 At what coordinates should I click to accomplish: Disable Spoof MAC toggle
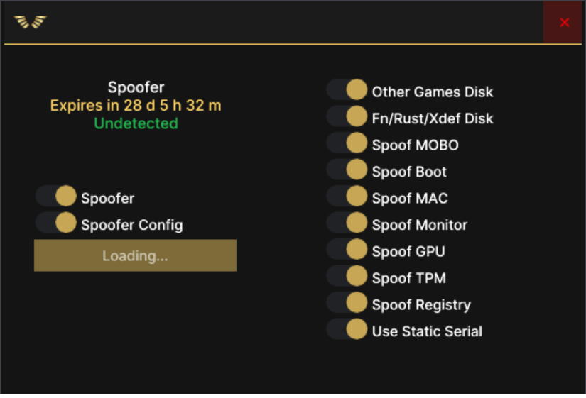[347, 197]
